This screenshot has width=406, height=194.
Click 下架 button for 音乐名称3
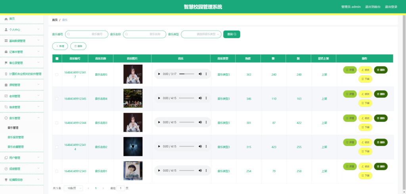[365, 127]
